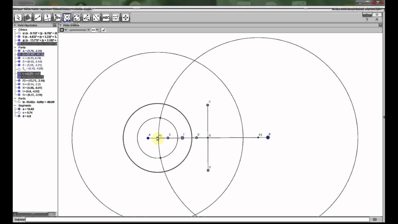The height and width of the screenshot is (224, 398).
Task: Collapse the Segmento tree group
Action: pyautogui.click(x=15, y=105)
